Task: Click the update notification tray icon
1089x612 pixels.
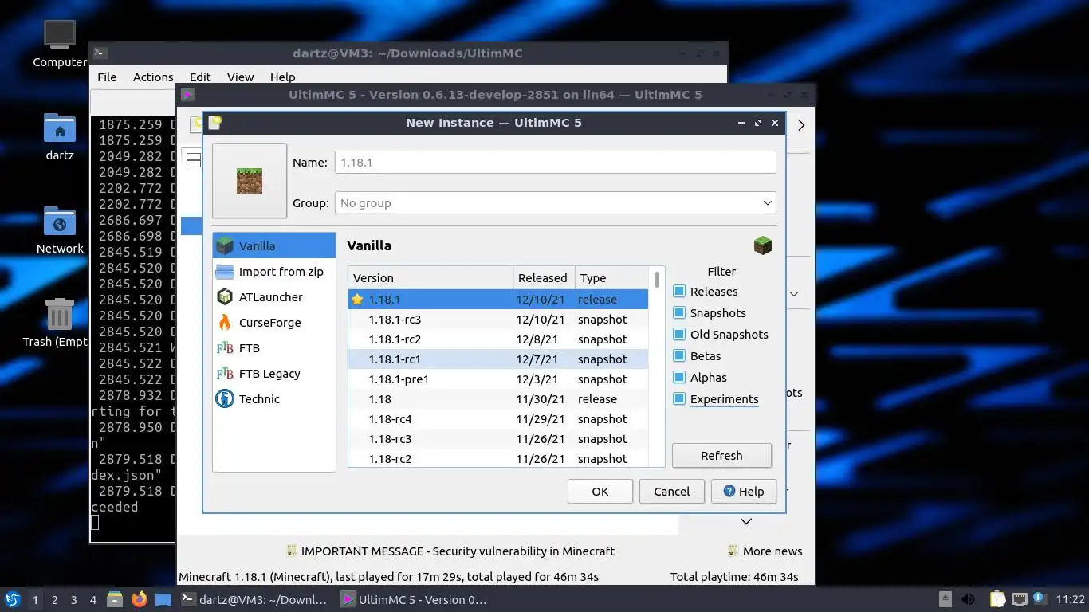Action: [1040, 598]
